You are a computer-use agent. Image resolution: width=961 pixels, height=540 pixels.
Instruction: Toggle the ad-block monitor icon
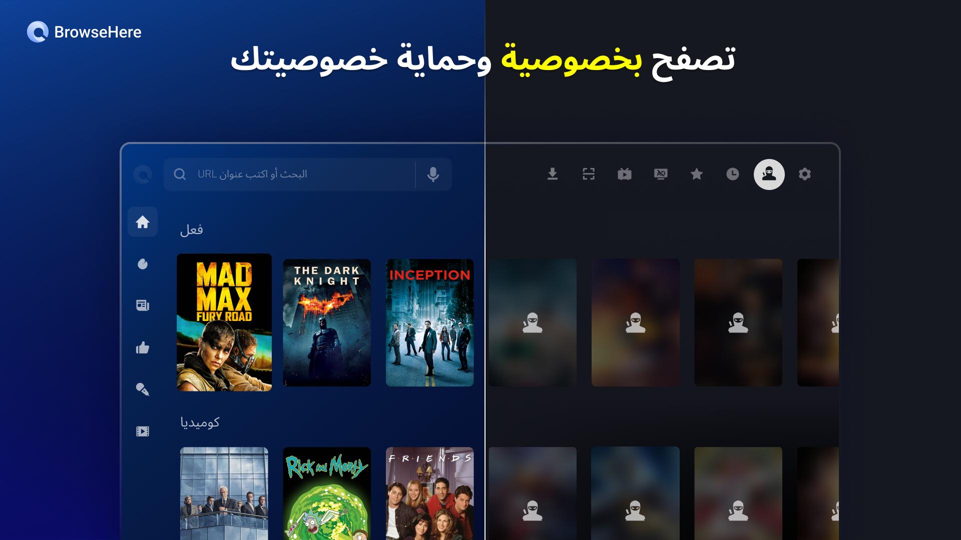pyautogui.click(x=661, y=174)
